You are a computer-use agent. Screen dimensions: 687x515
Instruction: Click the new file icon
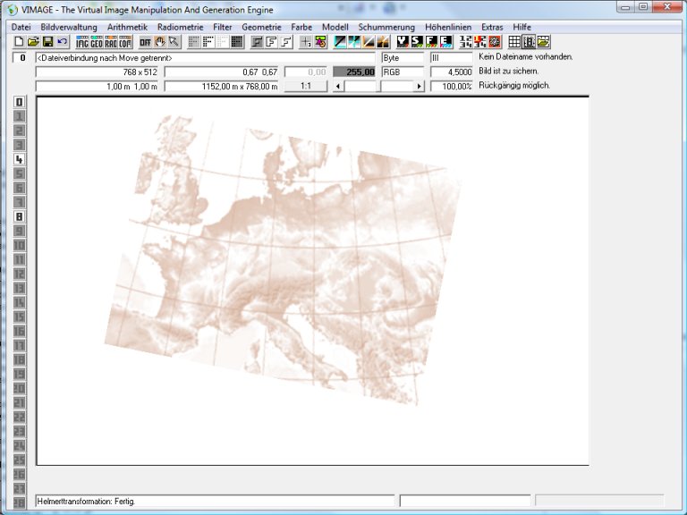(18, 42)
